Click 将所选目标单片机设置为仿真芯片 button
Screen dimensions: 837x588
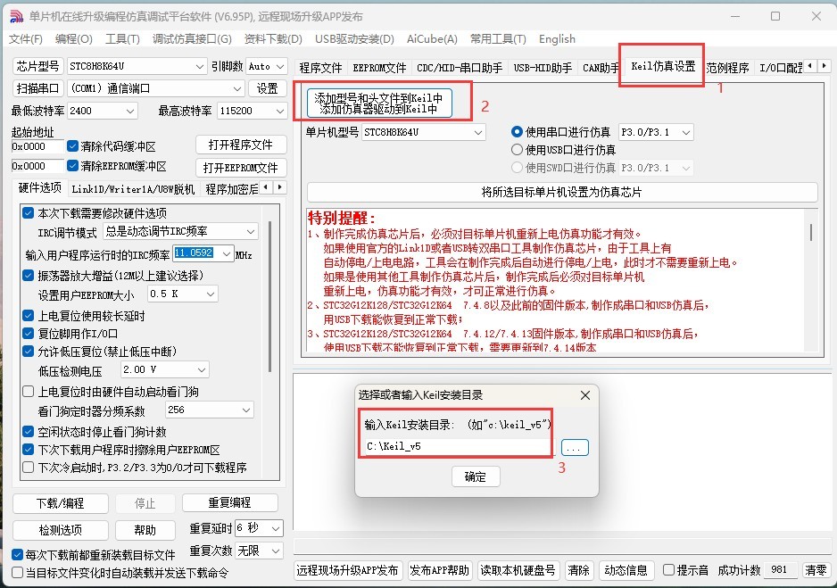pyautogui.click(x=561, y=192)
